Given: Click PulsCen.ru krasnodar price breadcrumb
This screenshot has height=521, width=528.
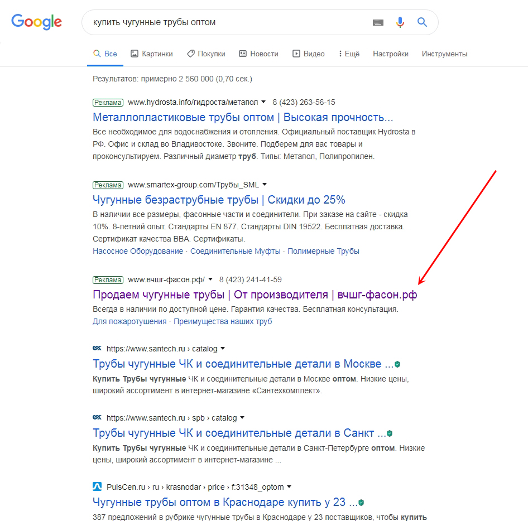Looking at the screenshot, I should point(195,487).
